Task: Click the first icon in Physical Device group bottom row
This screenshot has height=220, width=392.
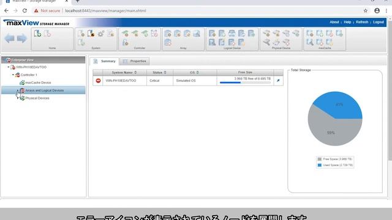Action: click(266, 42)
